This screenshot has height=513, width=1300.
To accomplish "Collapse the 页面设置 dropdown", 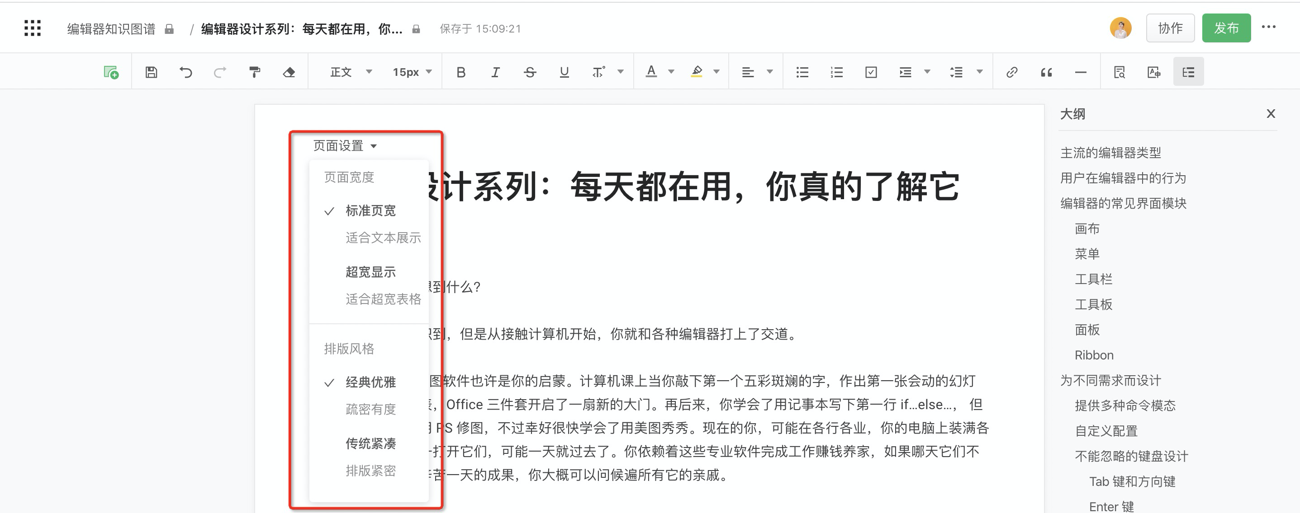I will click(x=345, y=146).
